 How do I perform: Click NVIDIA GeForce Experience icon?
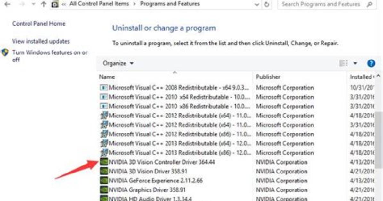104,181
